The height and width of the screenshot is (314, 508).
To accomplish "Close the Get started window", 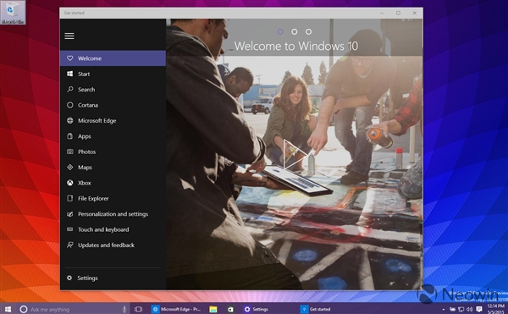I will click(x=414, y=13).
